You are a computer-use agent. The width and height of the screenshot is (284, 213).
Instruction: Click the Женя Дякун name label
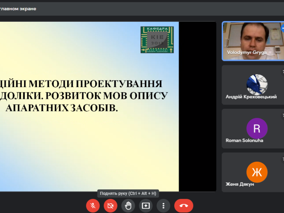pos(240,184)
